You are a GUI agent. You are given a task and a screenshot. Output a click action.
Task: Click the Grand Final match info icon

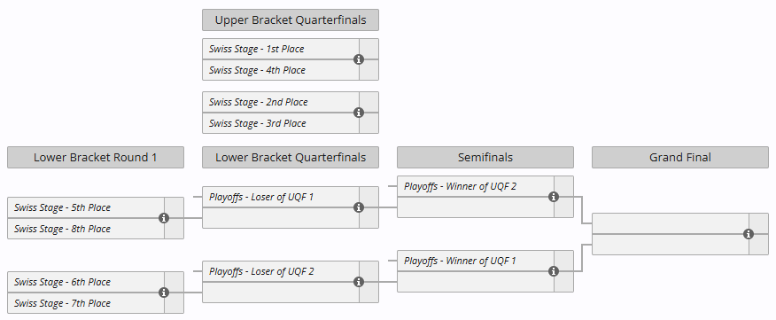[749, 234]
